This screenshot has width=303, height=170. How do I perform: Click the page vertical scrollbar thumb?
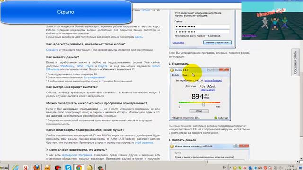point(301,104)
